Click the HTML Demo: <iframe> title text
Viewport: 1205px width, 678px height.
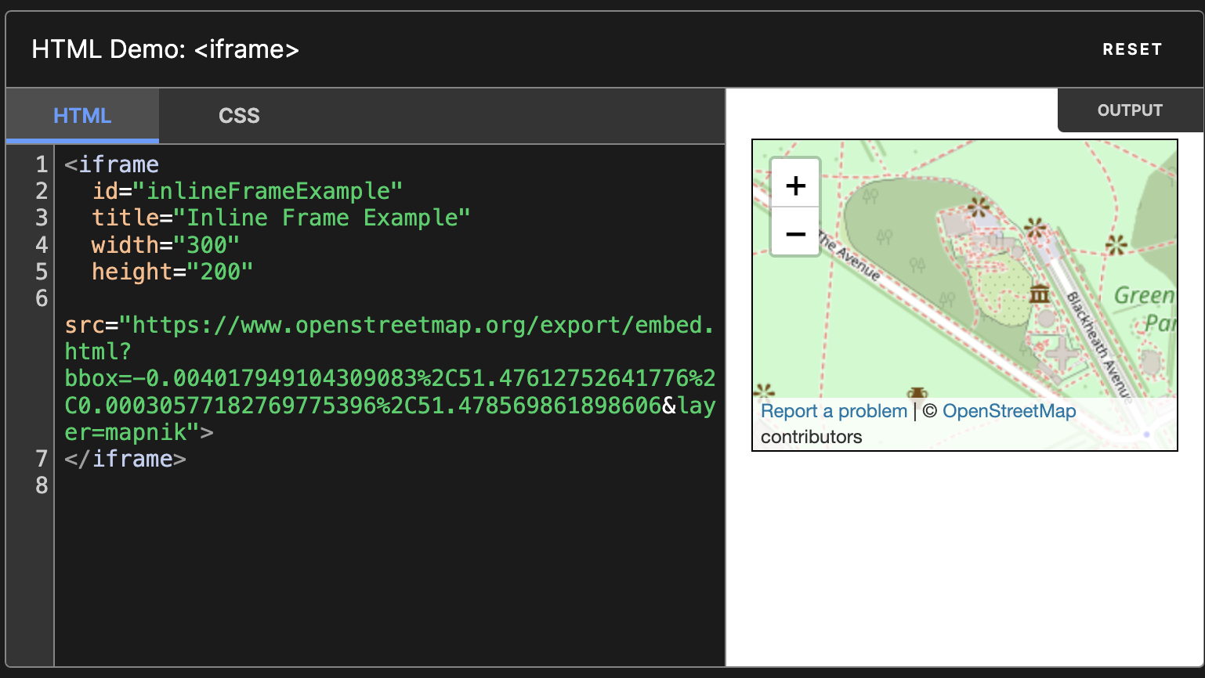(x=165, y=49)
